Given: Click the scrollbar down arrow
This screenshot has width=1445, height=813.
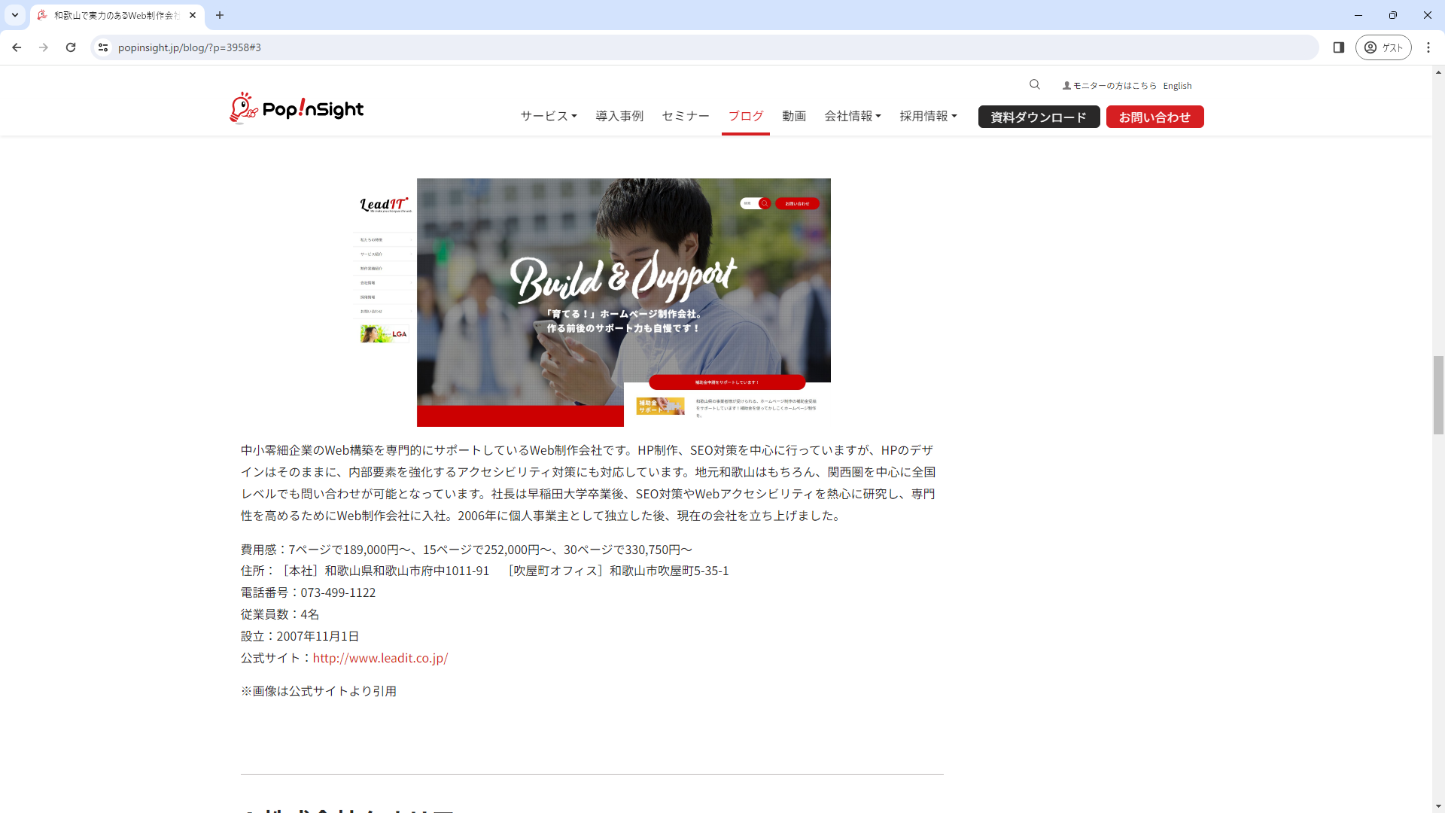Looking at the screenshot, I should pyautogui.click(x=1438, y=806).
